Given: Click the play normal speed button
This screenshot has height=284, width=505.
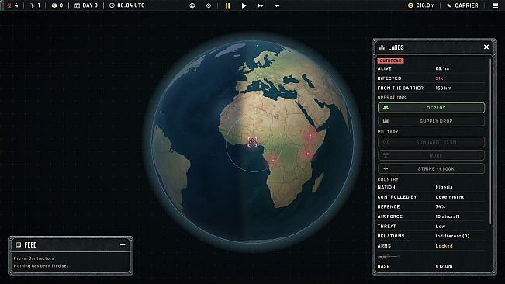Looking at the screenshot, I should (244, 5).
